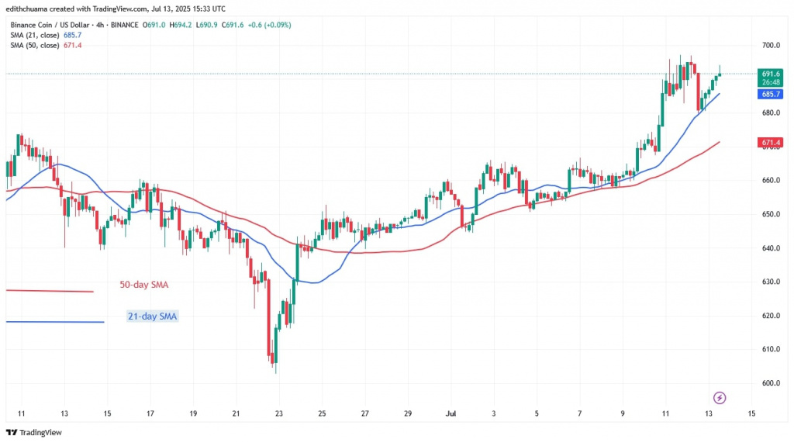Click the TradingView logo at bottom left

[x=33, y=432]
